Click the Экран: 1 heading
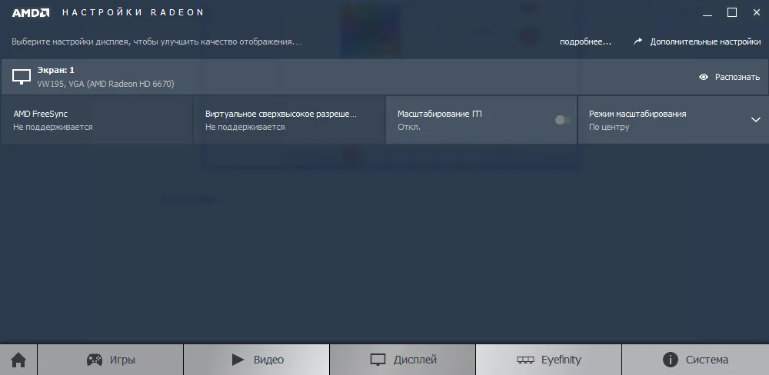Screen dimensions: 769x375 56,70
